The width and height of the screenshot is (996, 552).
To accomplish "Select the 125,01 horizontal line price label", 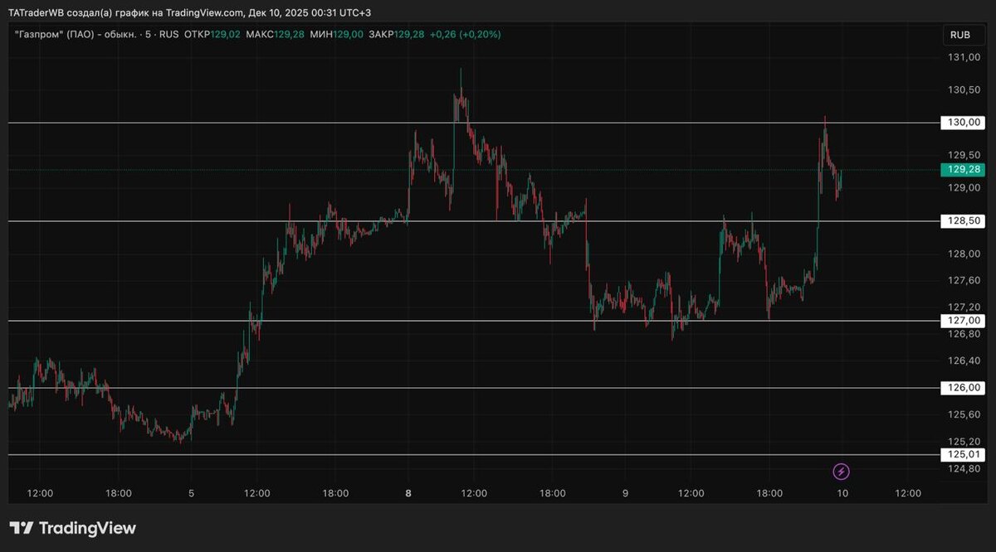I will 962,454.
